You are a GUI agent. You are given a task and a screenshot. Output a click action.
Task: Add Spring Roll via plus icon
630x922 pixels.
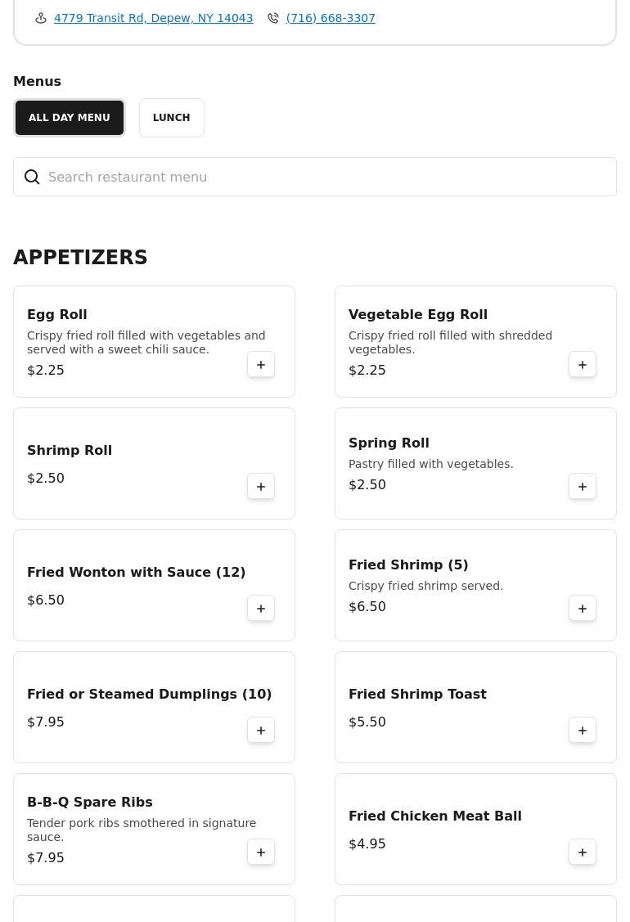[x=583, y=487]
